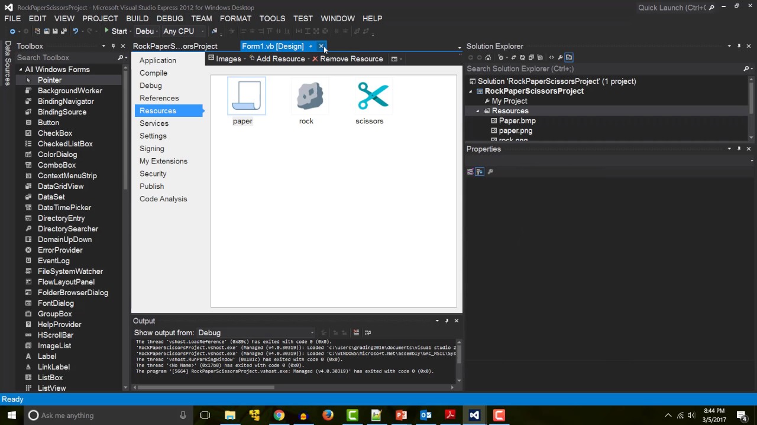Click Collapse All icon in Solution Explorer
The height and width of the screenshot is (425, 757).
tap(531, 57)
